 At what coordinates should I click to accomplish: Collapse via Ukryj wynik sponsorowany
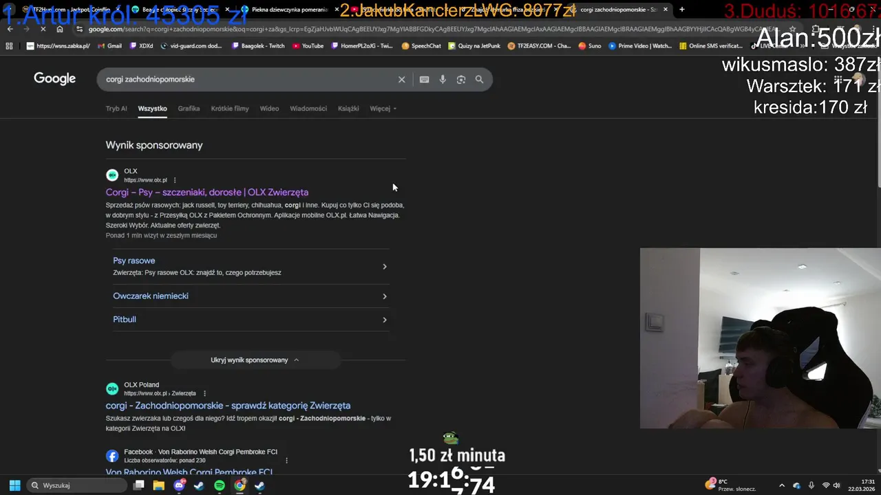point(255,360)
